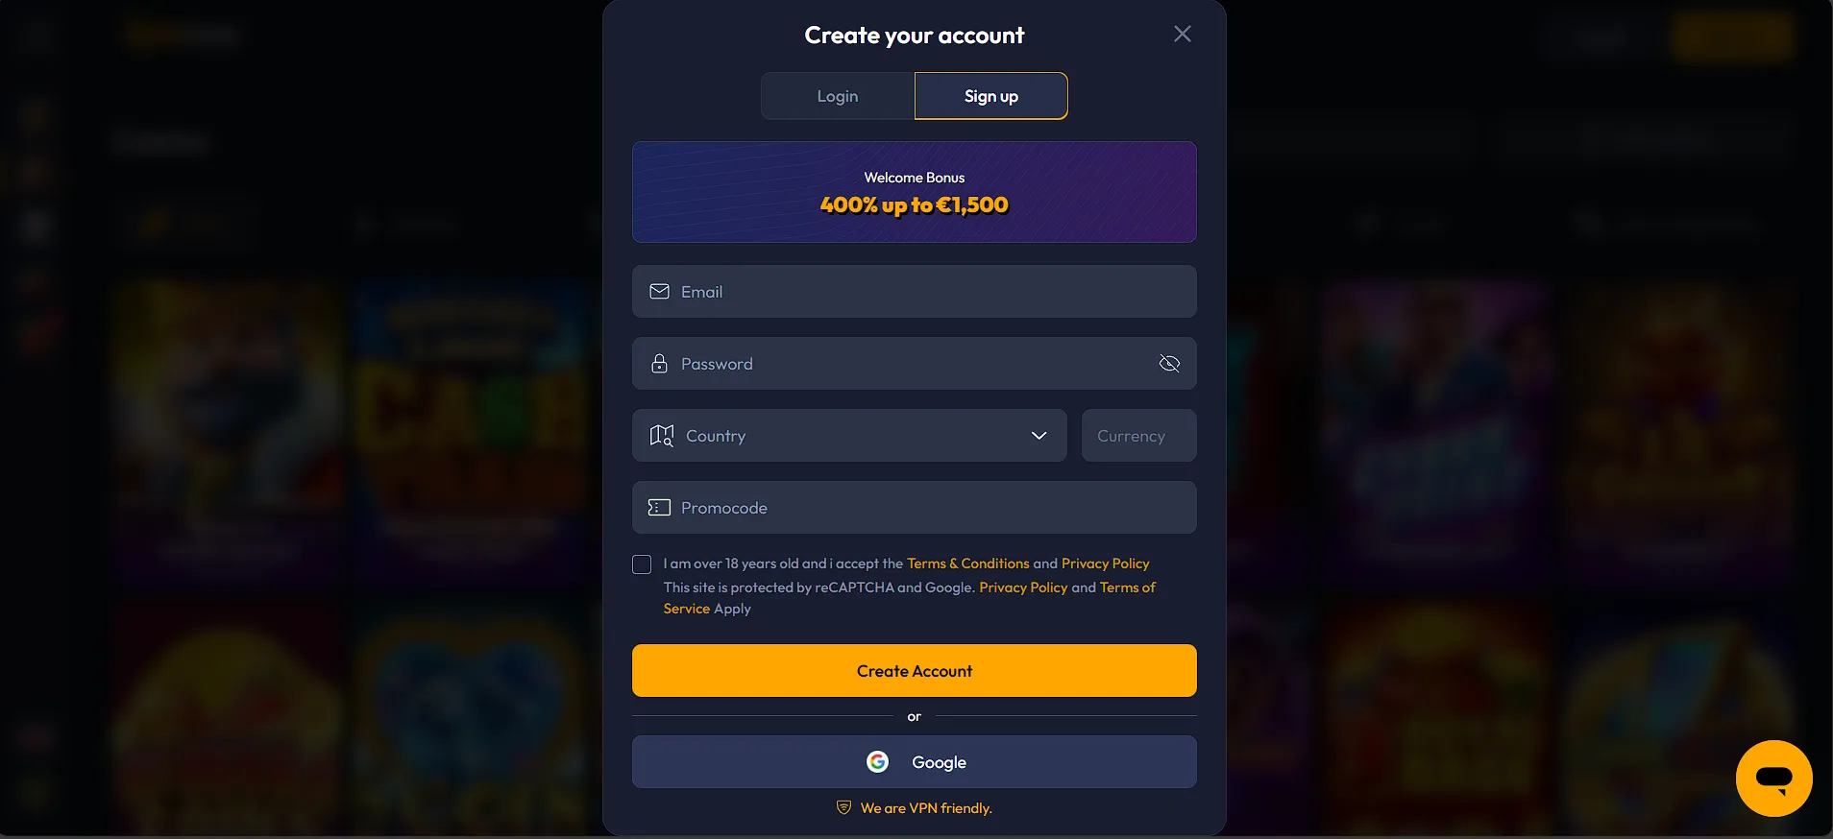Click the Google logo icon

click(x=877, y=762)
